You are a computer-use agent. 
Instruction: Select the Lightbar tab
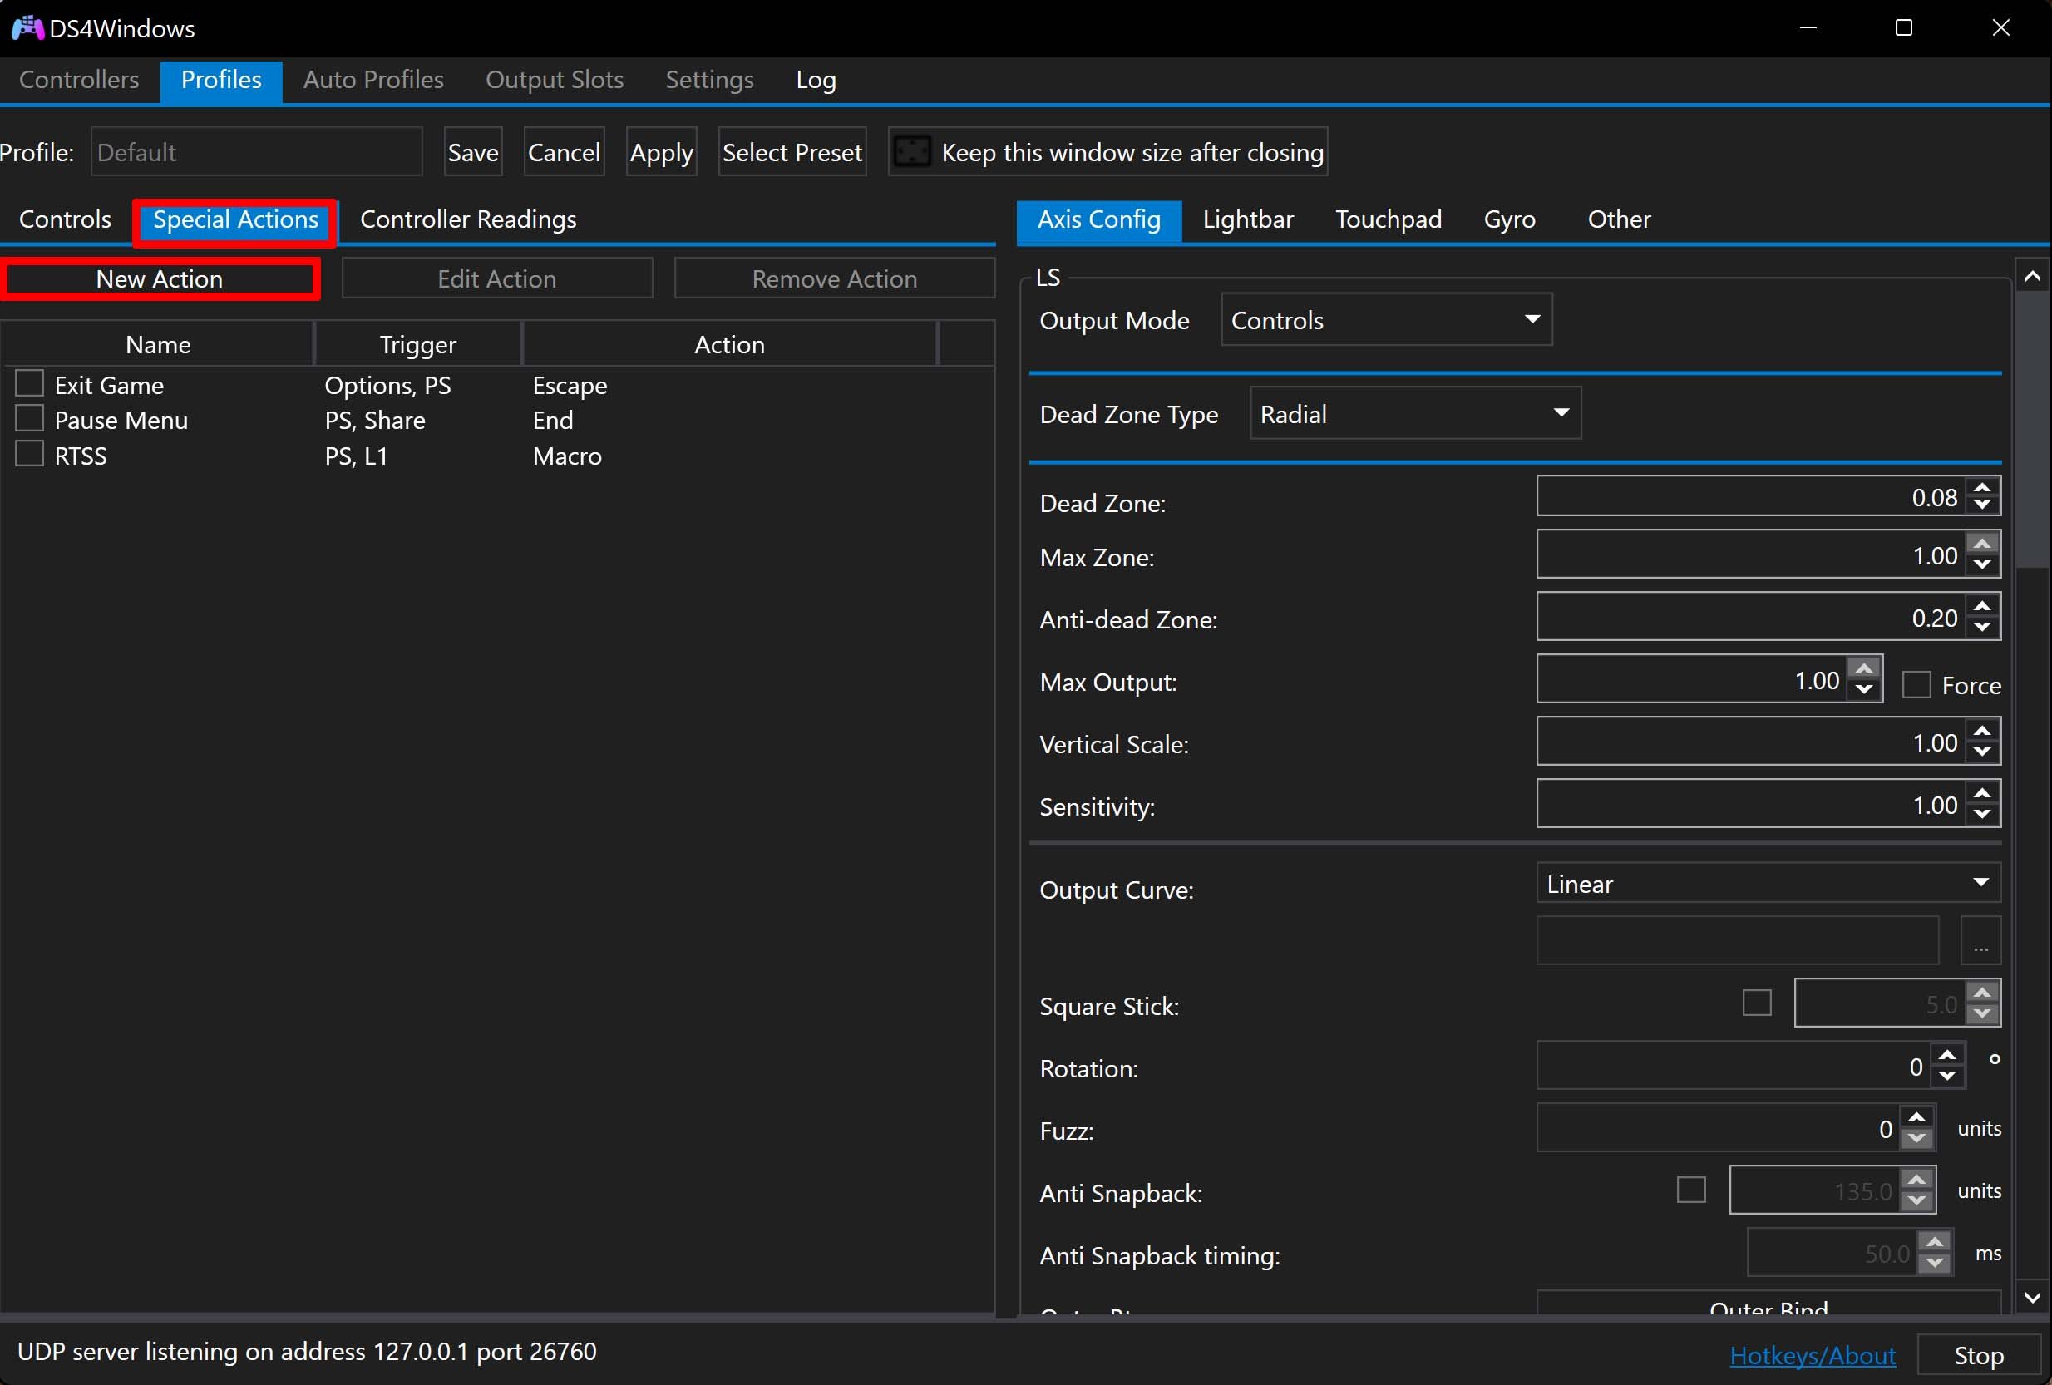click(1248, 219)
